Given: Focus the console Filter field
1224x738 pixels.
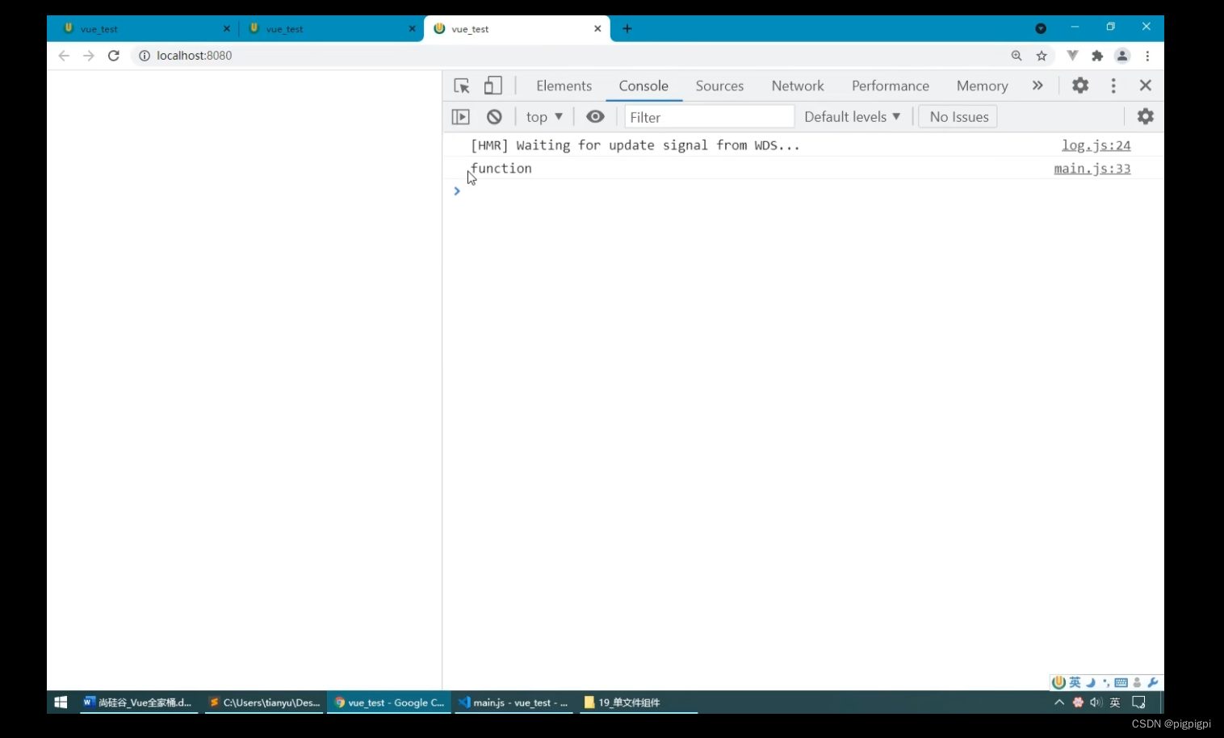Looking at the screenshot, I should pos(710,117).
